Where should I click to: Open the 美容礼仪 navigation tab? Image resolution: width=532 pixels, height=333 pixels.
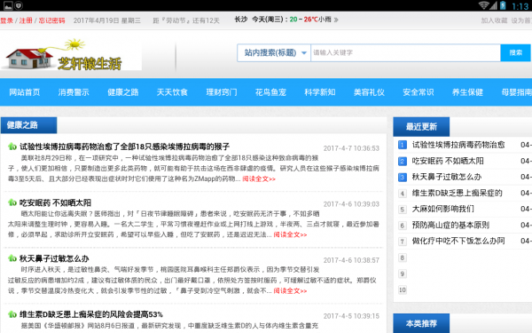pyautogui.click(x=369, y=92)
